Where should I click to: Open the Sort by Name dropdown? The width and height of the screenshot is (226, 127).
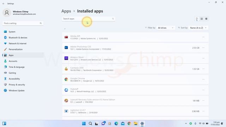tap(198, 28)
